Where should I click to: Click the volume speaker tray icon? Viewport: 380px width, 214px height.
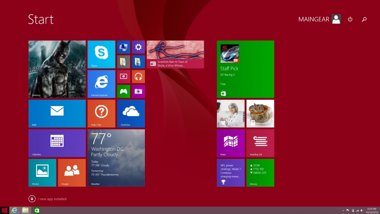click(362, 211)
